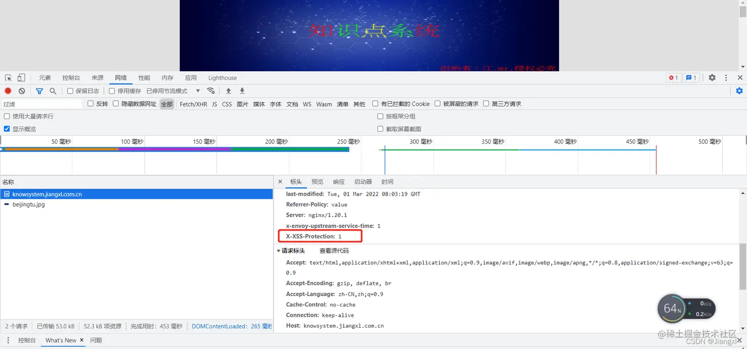The height and width of the screenshot is (349, 747).
Task: Clear the network log icon
Action: point(22,91)
